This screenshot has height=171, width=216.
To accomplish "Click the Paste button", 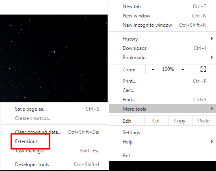I will point(204,121).
